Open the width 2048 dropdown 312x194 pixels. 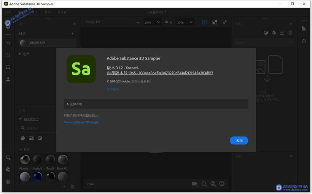click(152, 22)
